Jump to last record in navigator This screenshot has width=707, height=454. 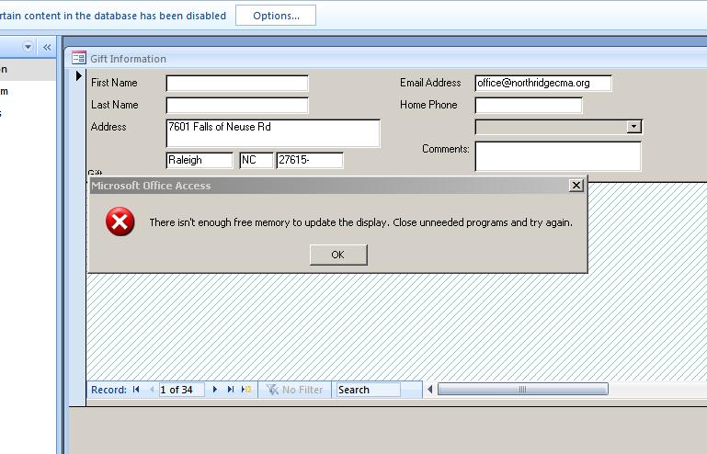point(230,390)
